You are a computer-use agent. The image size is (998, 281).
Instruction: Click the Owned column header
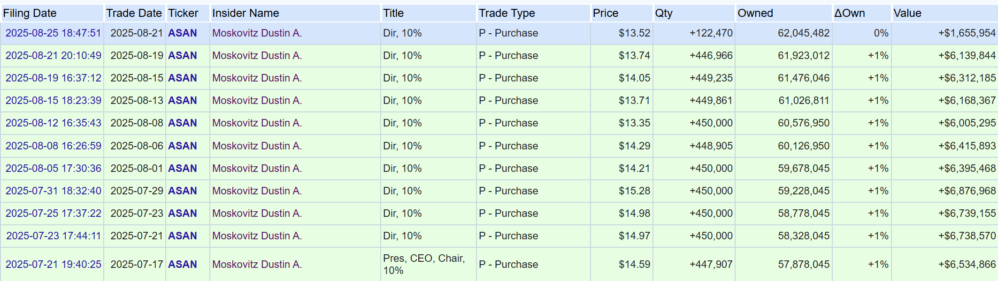click(755, 13)
